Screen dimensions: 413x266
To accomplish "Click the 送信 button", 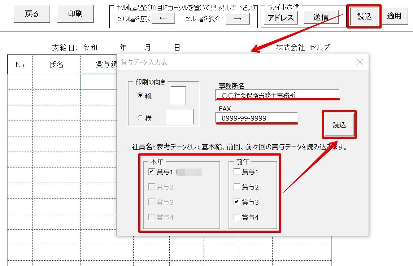I will [321, 17].
